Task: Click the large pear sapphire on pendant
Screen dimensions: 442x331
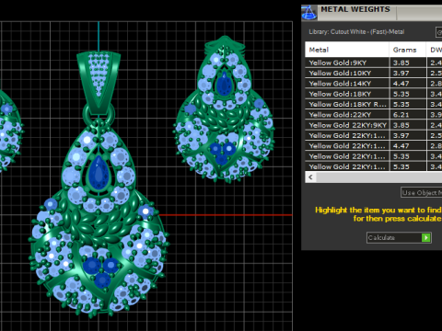Action: 98,173
